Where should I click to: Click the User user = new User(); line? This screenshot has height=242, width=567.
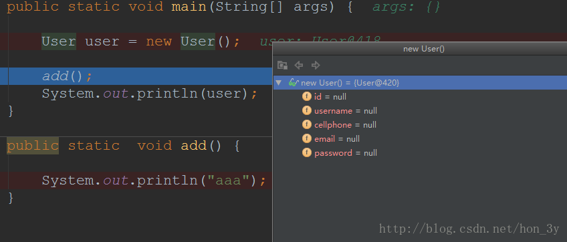[140, 41]
